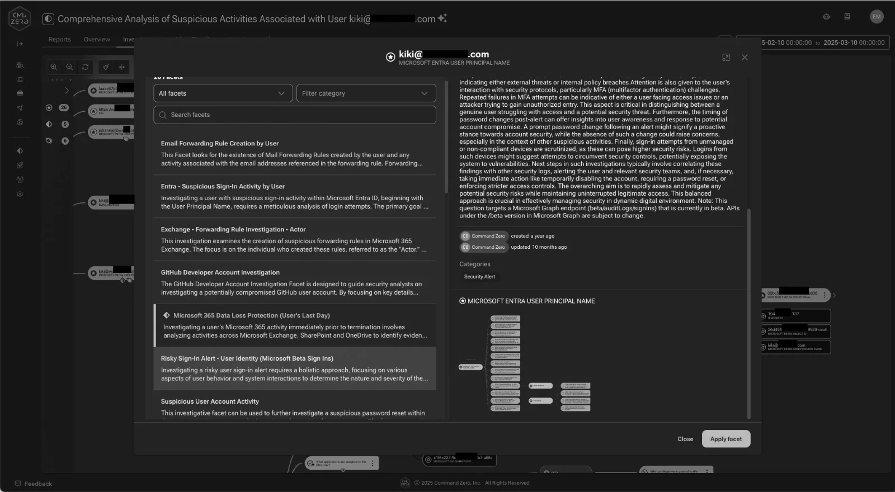Click the Search facets input field
The height and width of the screenshot is (492, 895).
(295, 115)
